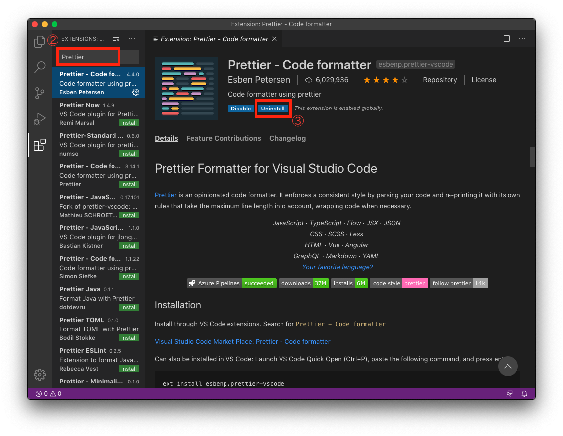Click the details page scrollbar thumb

(532, 157)
